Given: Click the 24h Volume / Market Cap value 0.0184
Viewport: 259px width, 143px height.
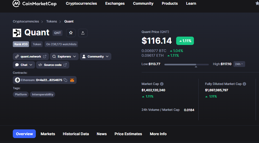Looking at the screenshot, I should (x=189, y=110).
